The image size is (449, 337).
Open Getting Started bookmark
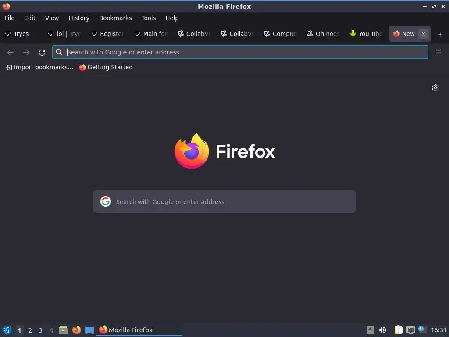[x=106, y=67]
